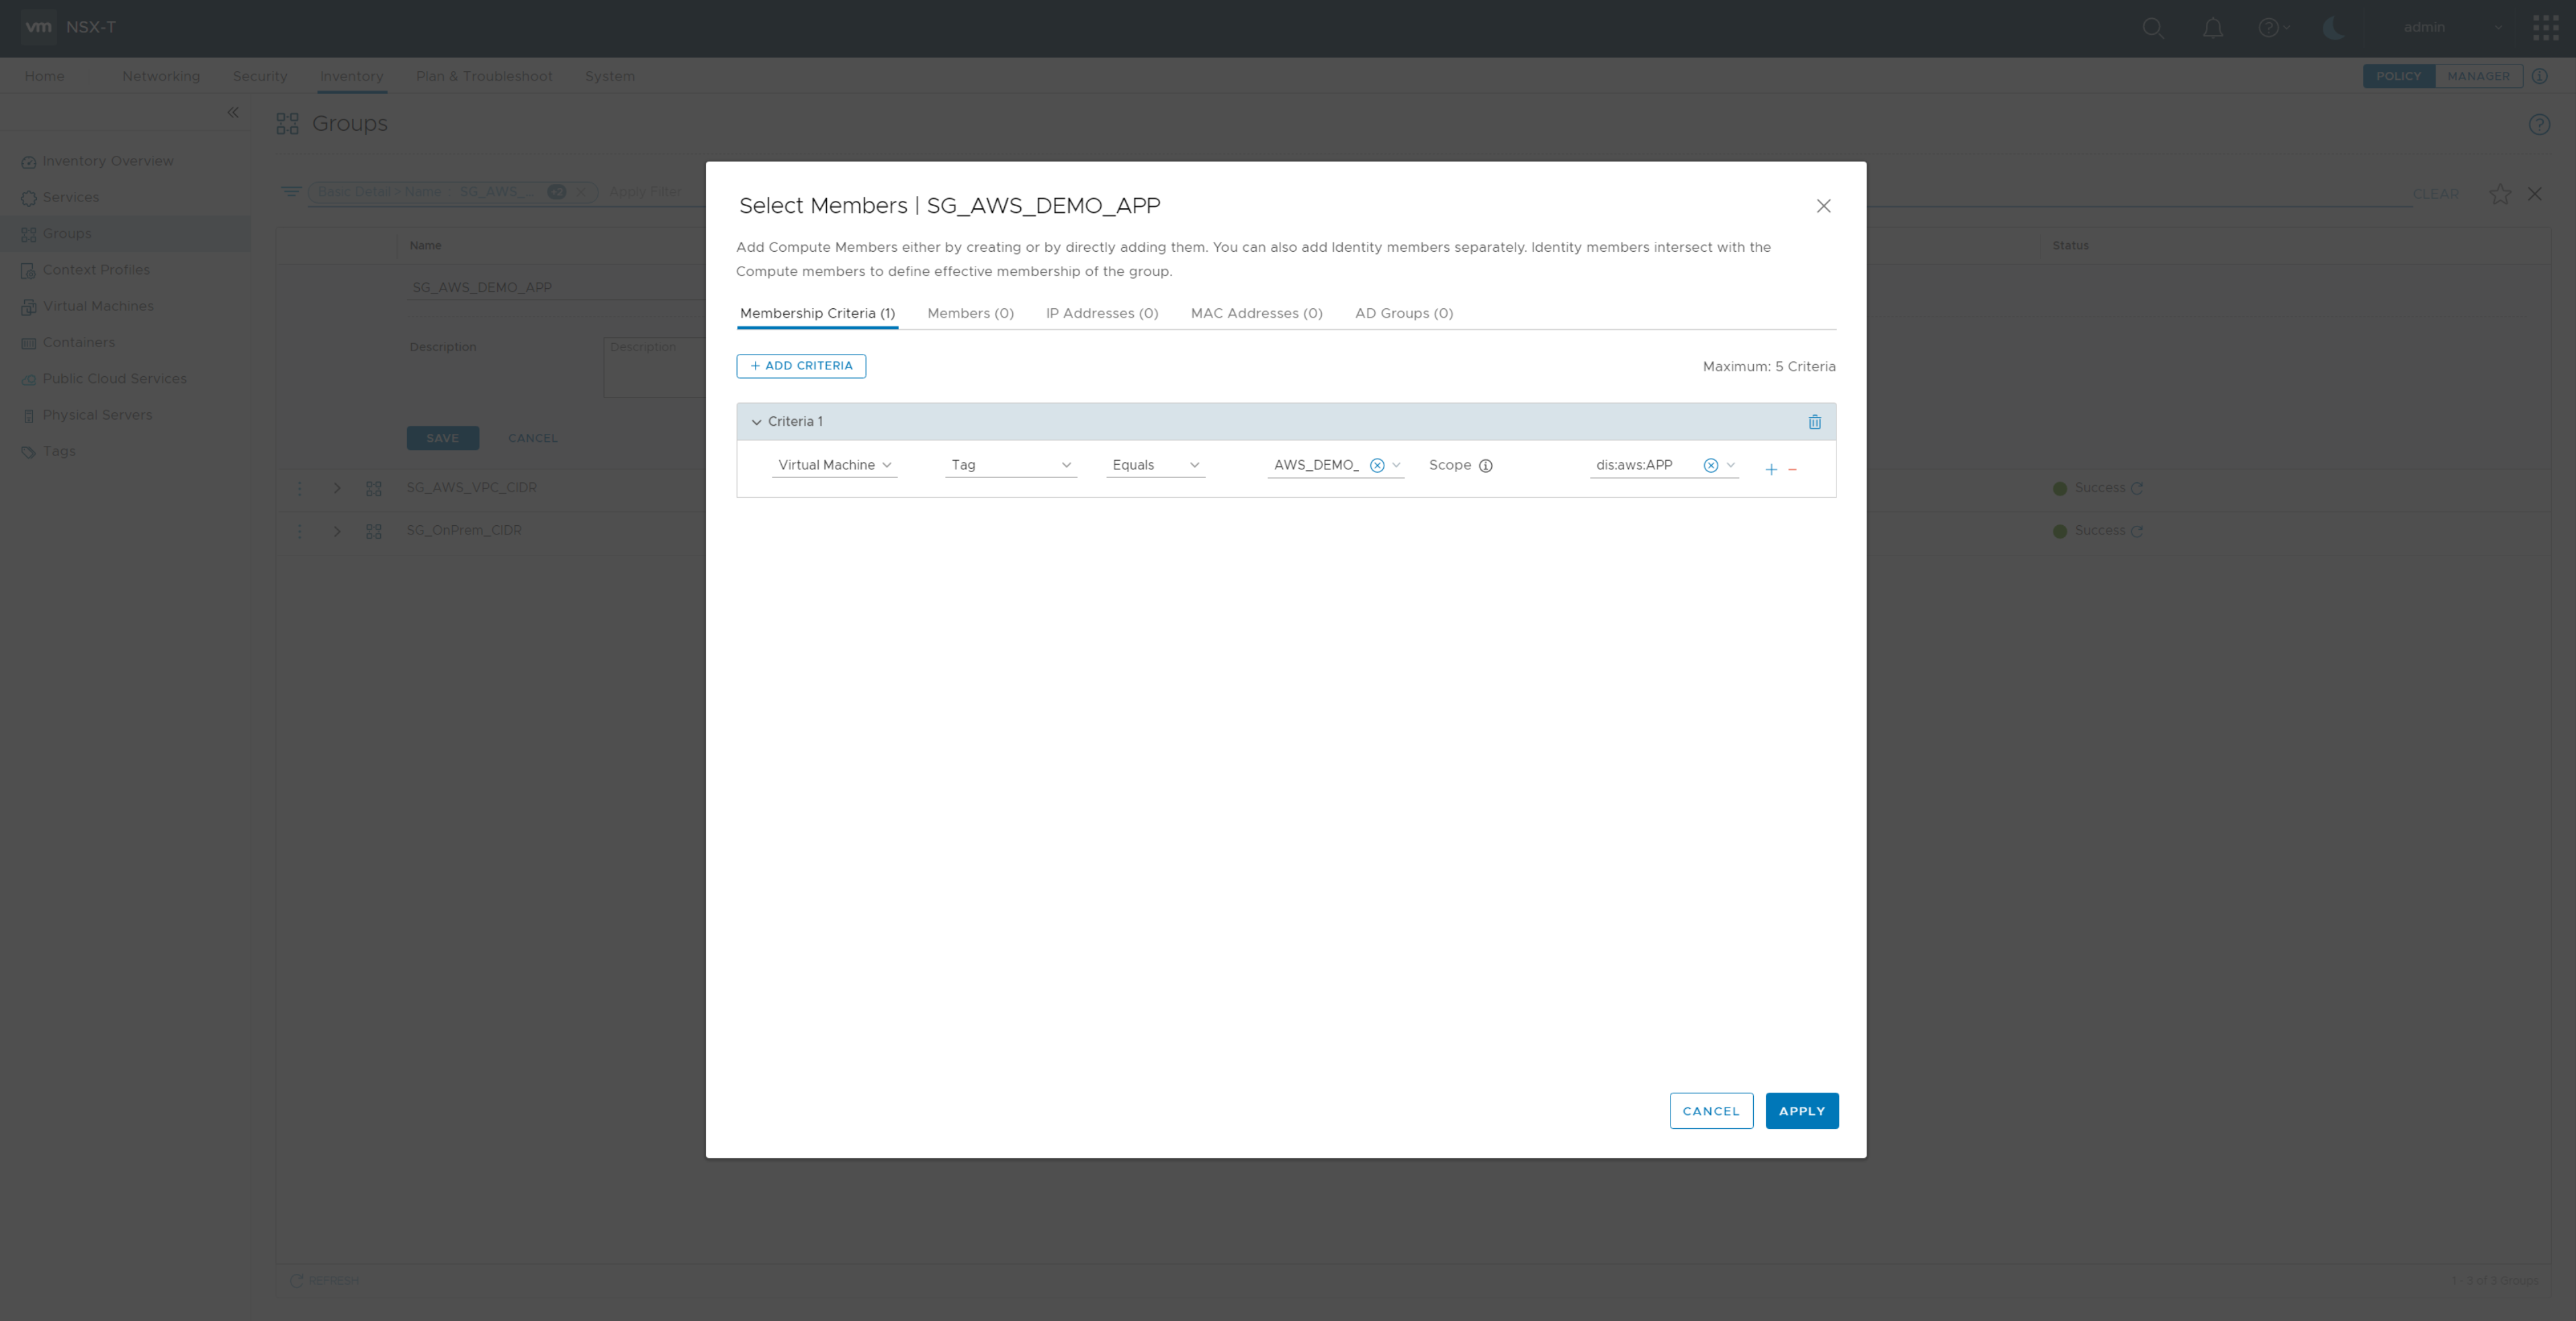Go to the Home tab
This screenshot has width=2576, height=1321.
45,76
